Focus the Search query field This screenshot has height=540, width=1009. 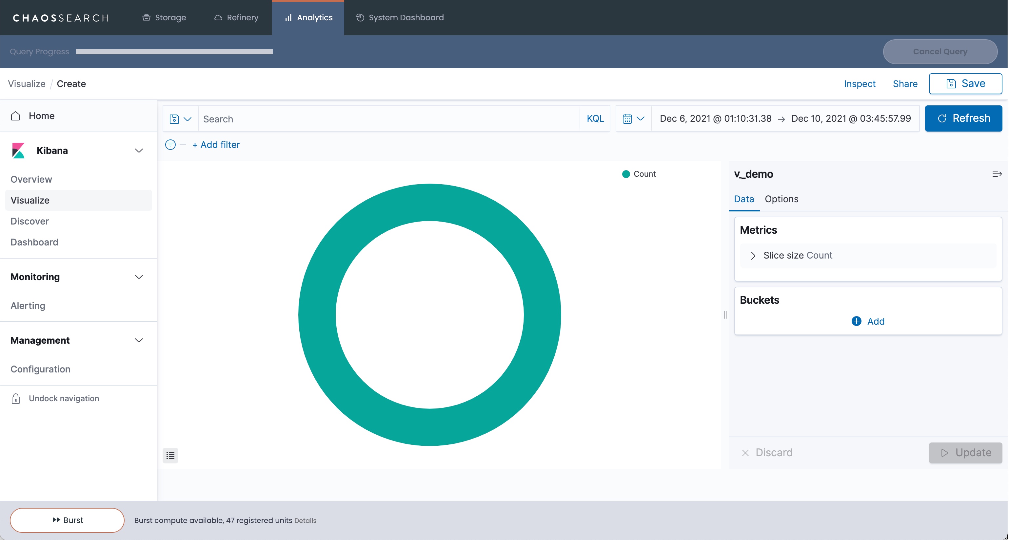point(389,119)
